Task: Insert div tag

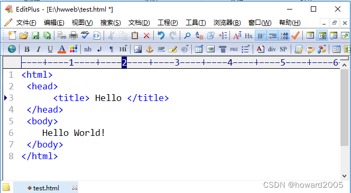Action: click(x=272, y=49)
